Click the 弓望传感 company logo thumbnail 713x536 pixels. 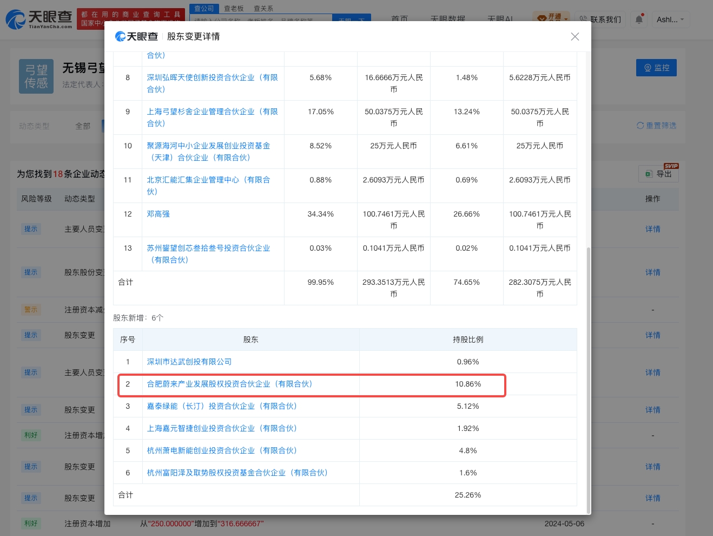click(36, 76)
